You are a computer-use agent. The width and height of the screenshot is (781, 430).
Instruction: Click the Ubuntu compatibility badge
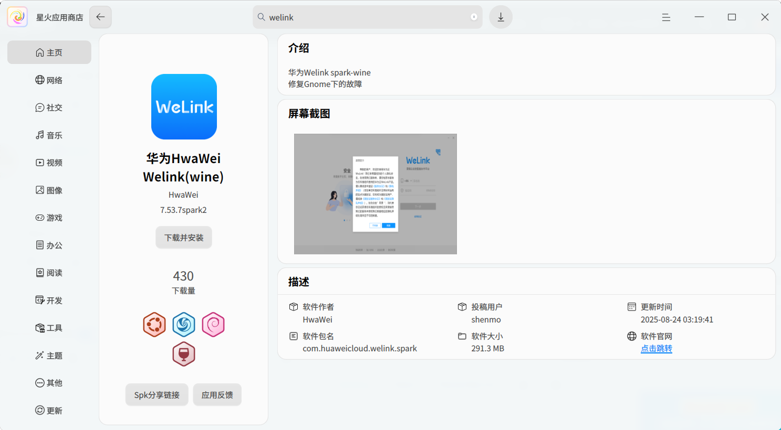(x=154, y=325)
